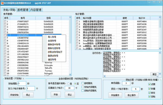Click account list scroll-up arrow

pyautogui.click(x=70, y=17)
